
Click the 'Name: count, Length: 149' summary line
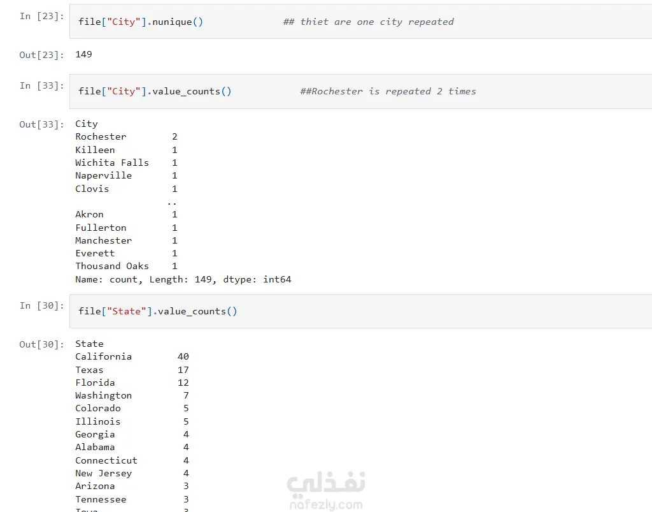click(183, 279)
